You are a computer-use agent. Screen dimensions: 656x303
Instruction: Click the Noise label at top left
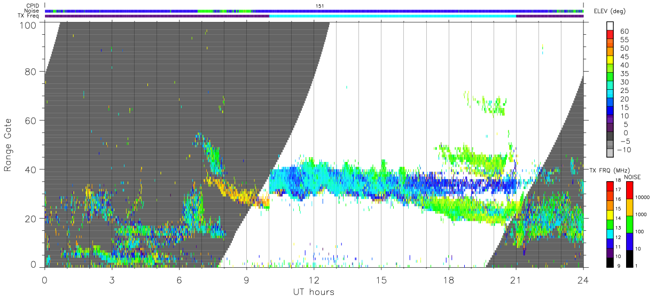[x=32, y=11]
